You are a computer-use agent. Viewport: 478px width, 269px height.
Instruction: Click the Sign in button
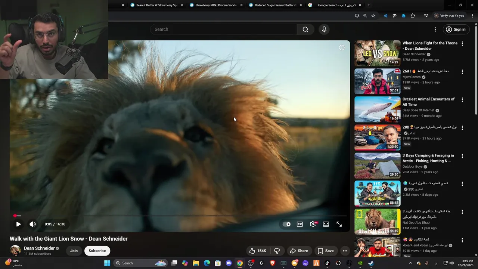[x=456, y=30]
